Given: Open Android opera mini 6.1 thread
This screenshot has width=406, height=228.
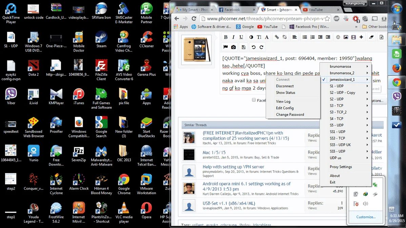Looking at the screenshot, I should point(246,186).
